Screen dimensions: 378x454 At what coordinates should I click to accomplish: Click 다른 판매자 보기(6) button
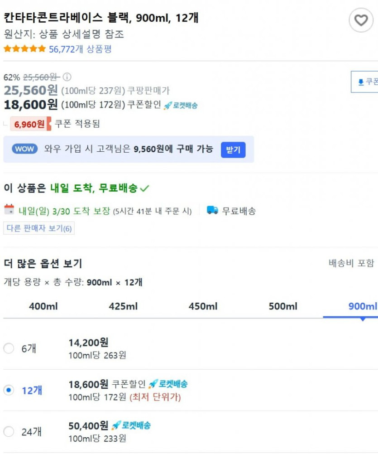pyautogui.click(x=39, y=228)
